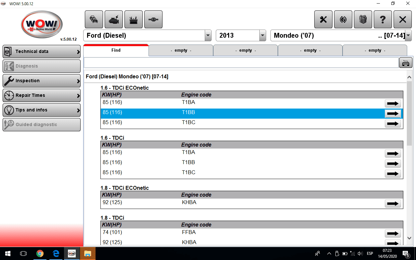Expand the 2013 model year dropdown

point(262,35)
